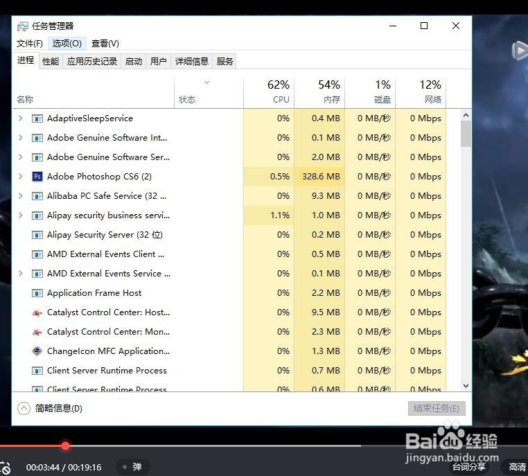Click the video player logo in the top right
The width and height of the screenshot is (528, 476).
click(520, 51)
